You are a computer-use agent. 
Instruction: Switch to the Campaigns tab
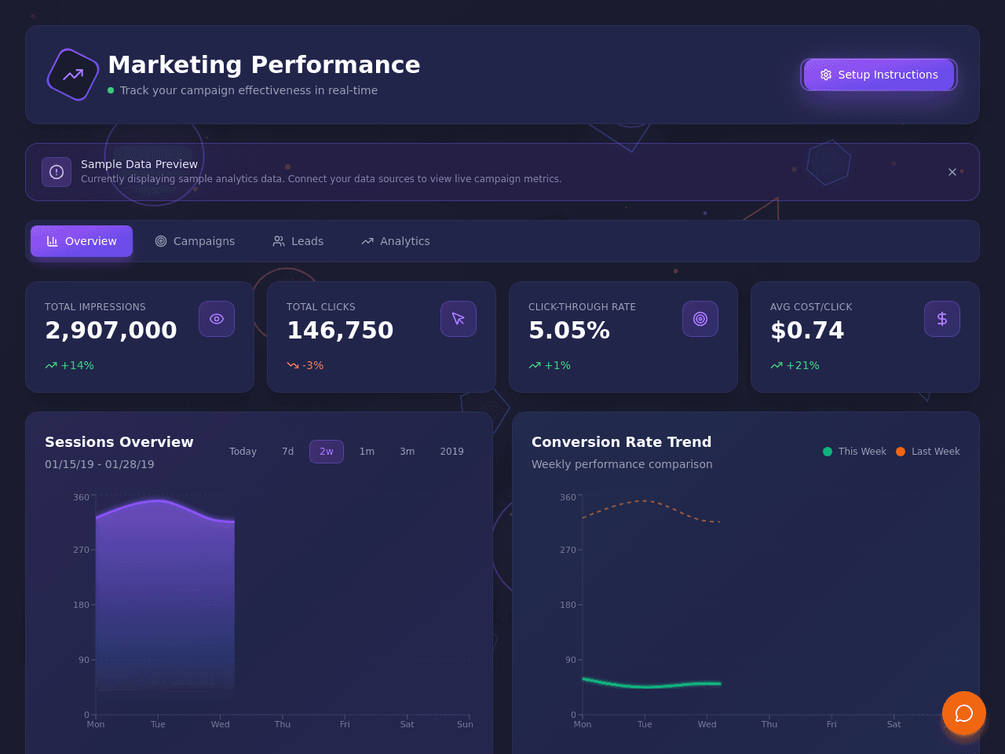click(195, 241)
